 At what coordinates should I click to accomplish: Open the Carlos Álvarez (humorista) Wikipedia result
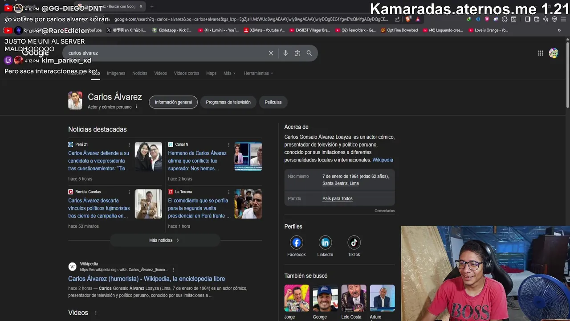pos(147,279)
